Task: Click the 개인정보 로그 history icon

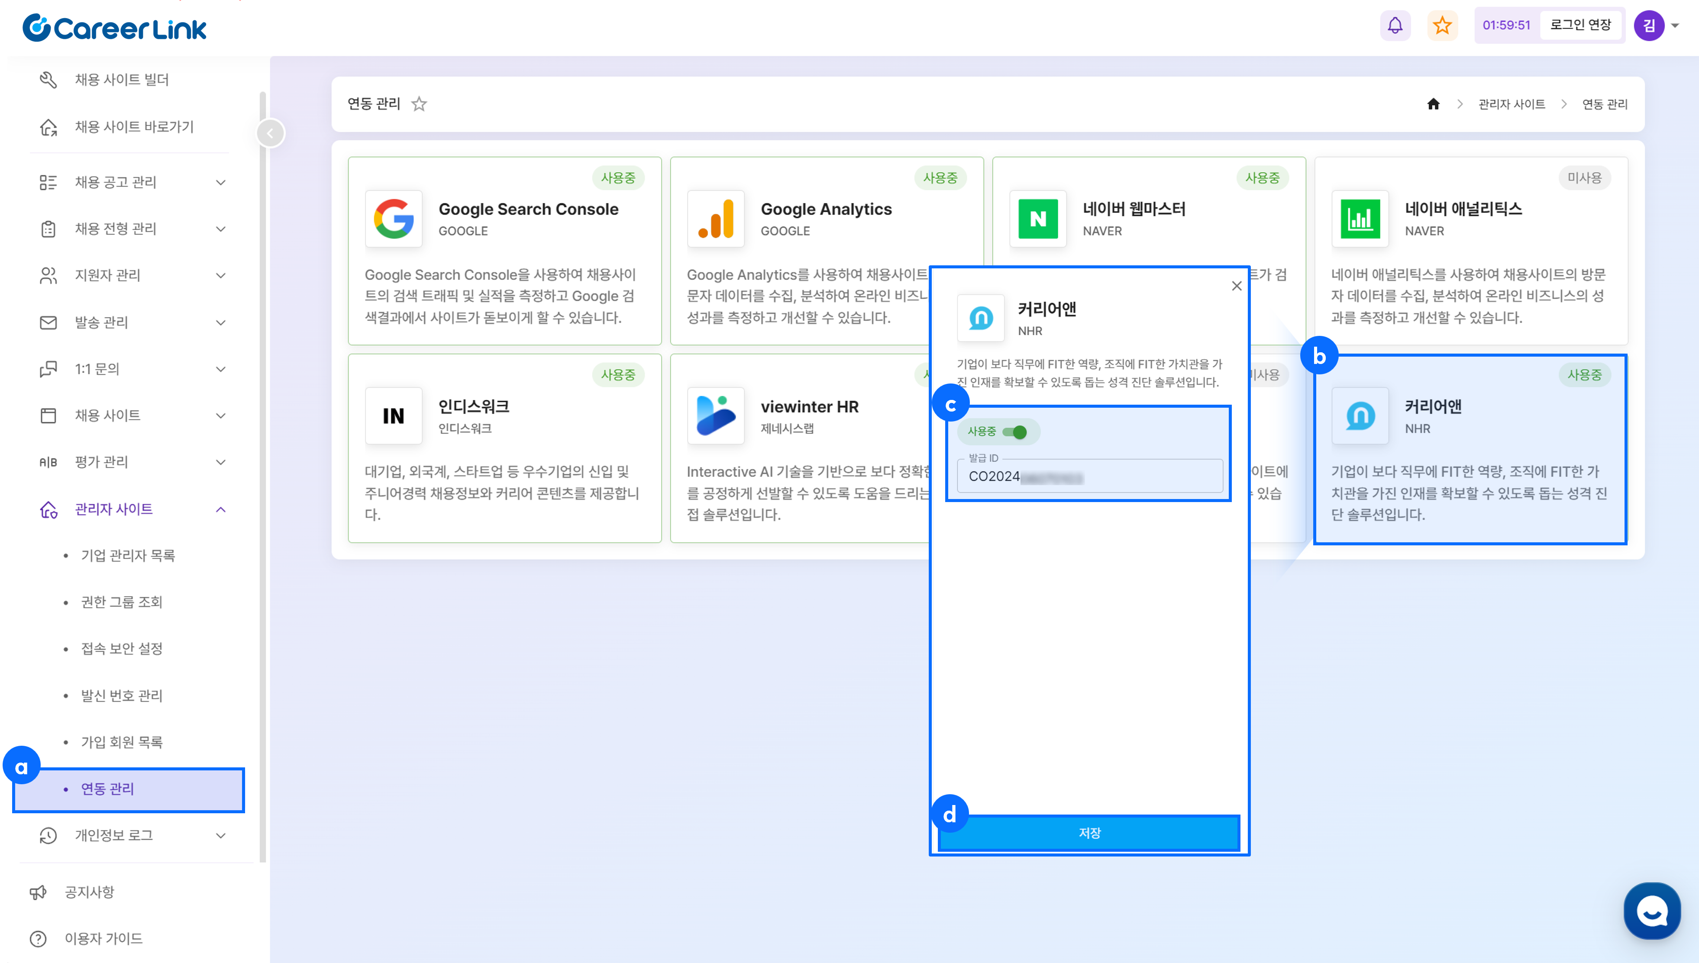Action: [48, 835]
